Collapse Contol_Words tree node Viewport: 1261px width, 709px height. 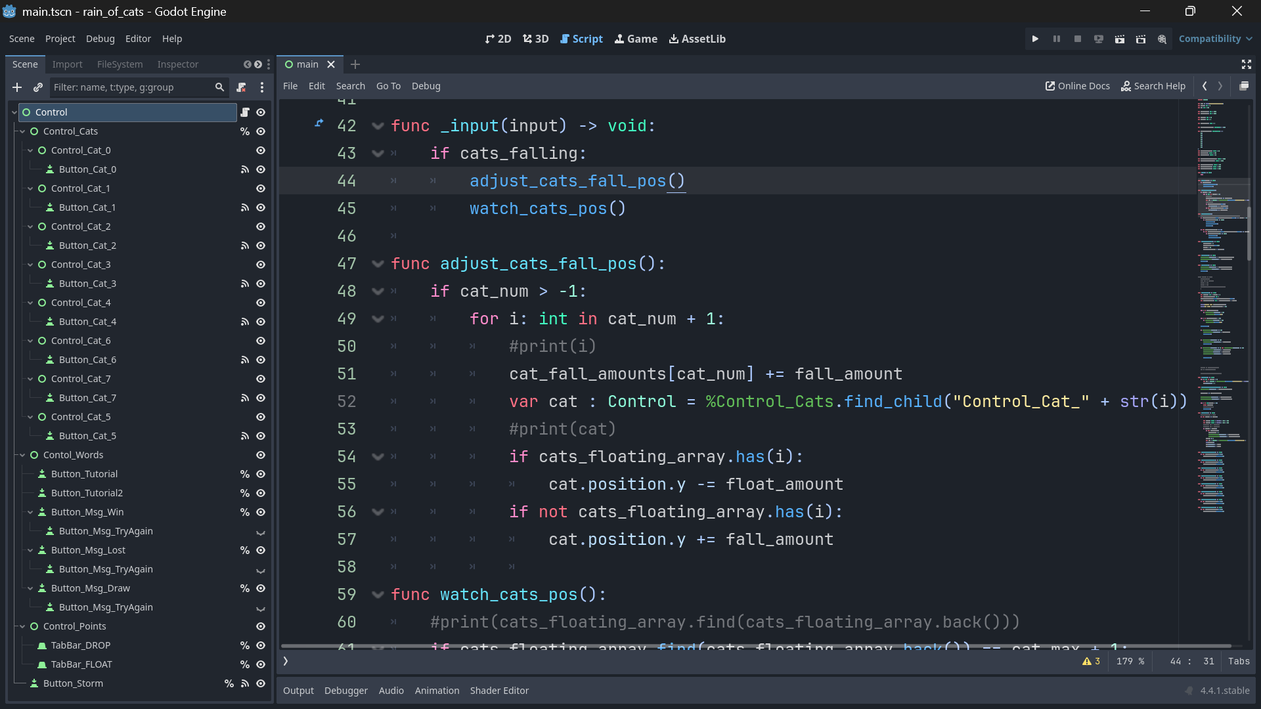(22, 455)
